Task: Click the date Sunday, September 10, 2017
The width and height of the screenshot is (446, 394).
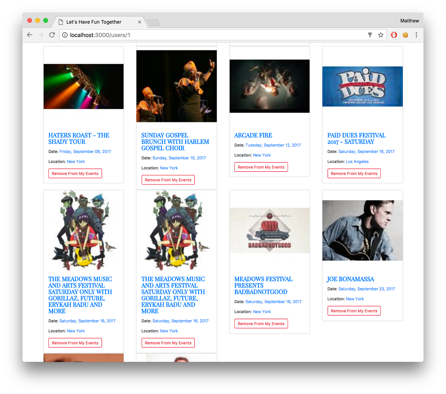Action: 179,158
